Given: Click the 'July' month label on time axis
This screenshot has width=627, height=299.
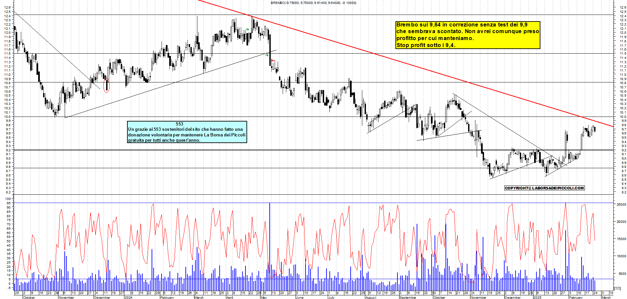Looking at the screenshot, I should 331,297.
